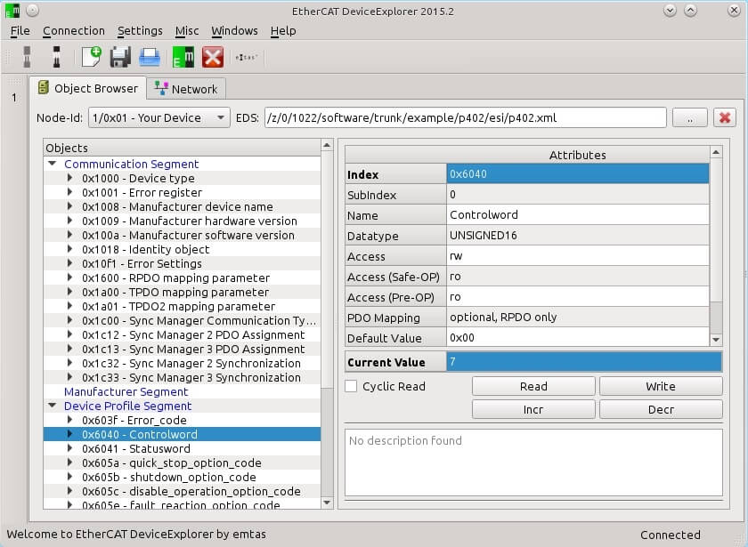748x547 pixels.
Task: Open the Print icon in the toolbar
Action: pos(150,57)
